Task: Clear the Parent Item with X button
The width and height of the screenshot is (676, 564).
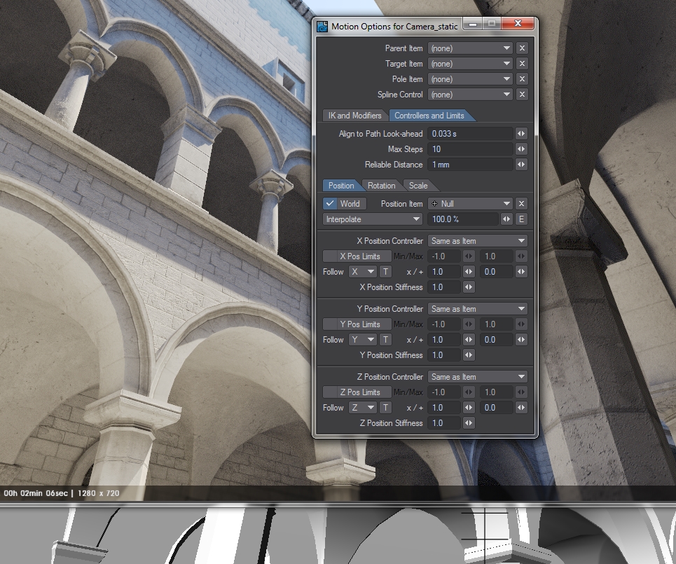Action: [x=521, y=48]
